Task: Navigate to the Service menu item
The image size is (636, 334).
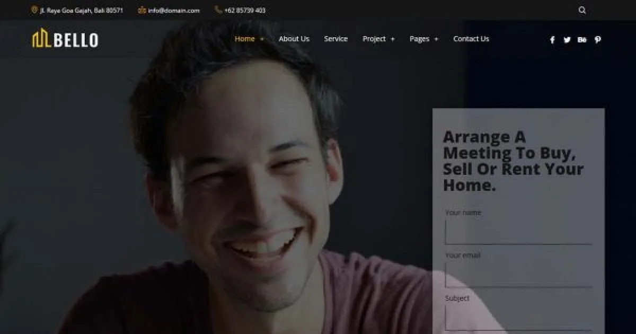Action: (x=336, y=39)
